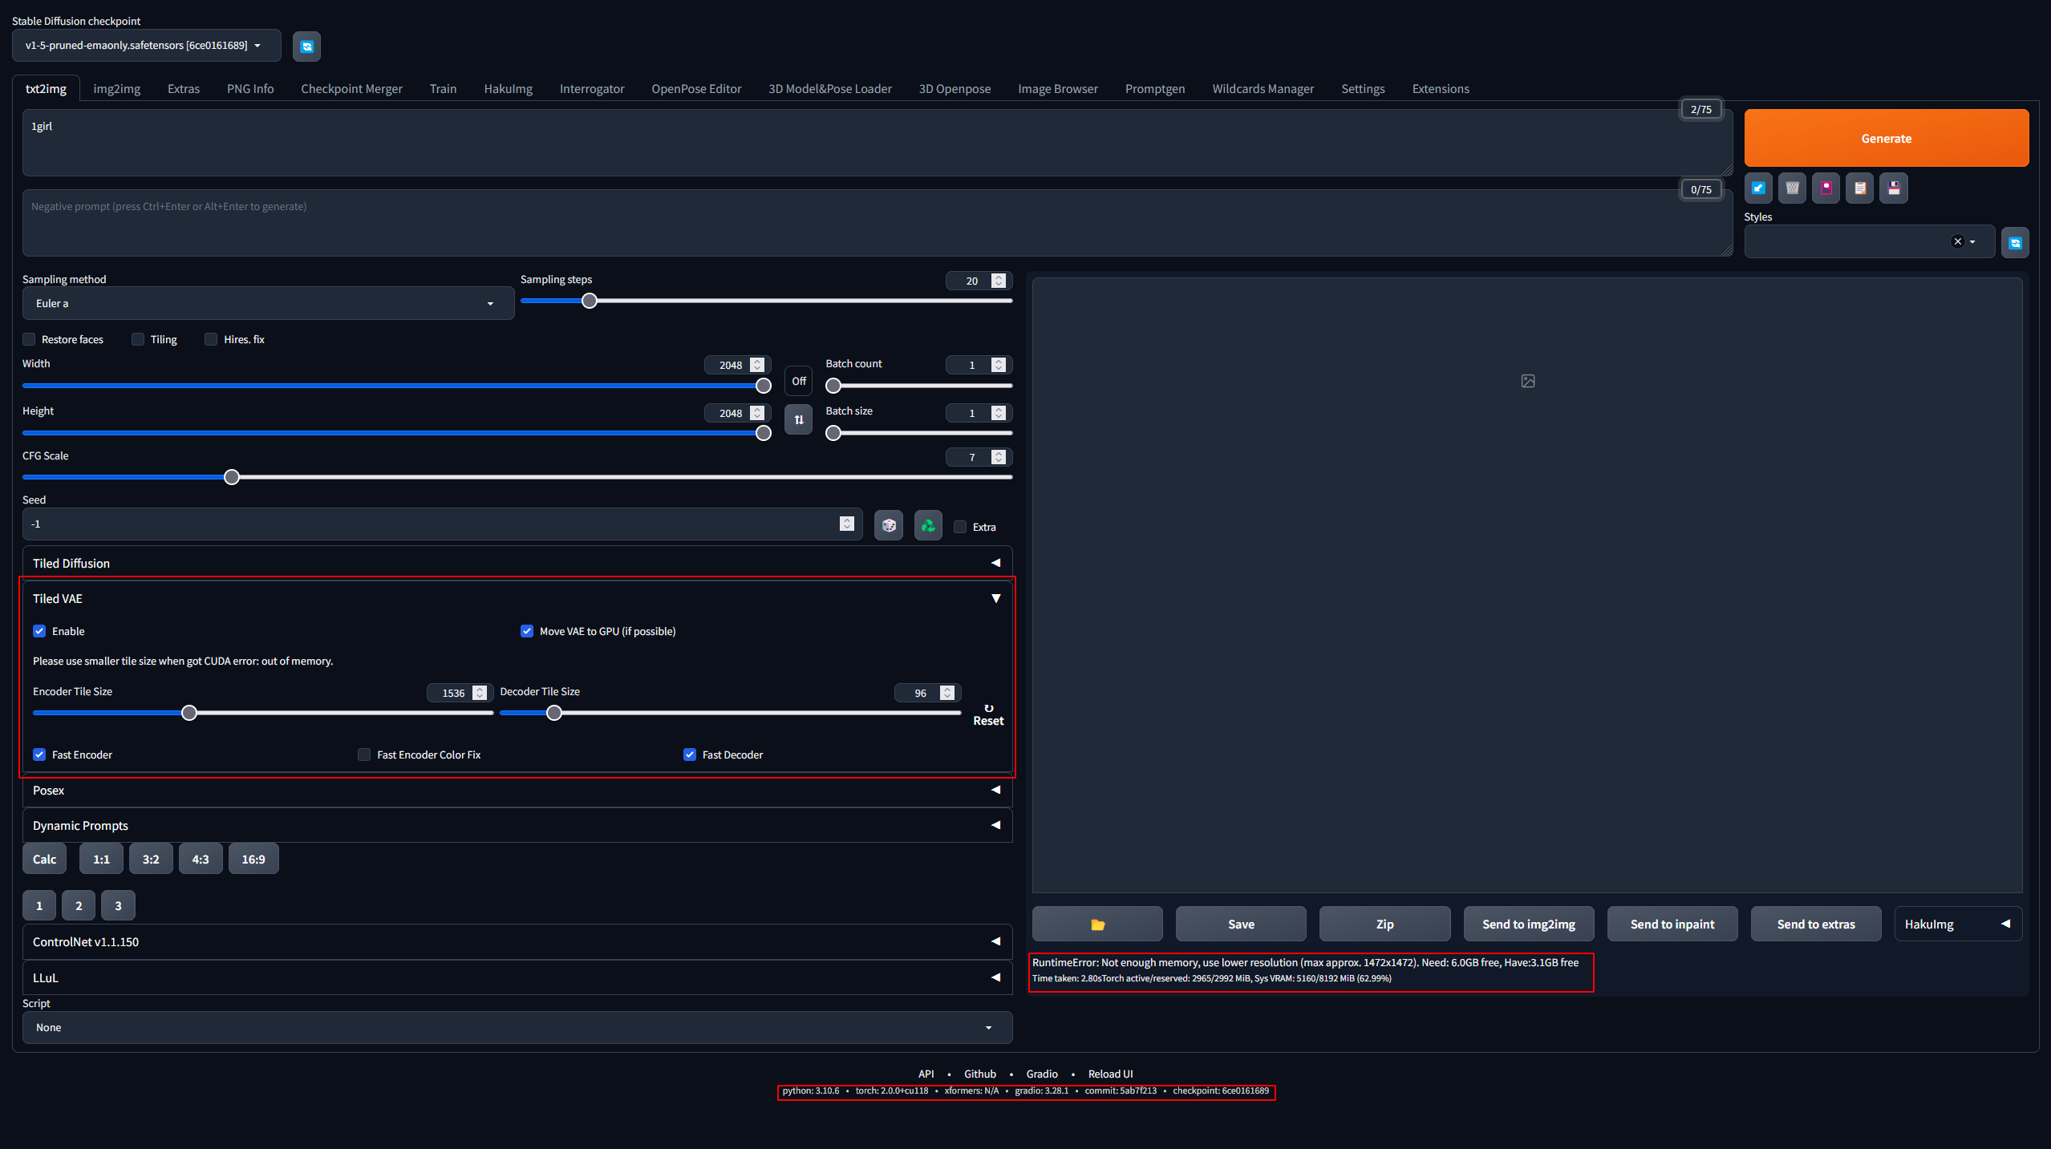Clear the Styles selection with the X
This screenshot has width=2051, height=1149.
pyautogui.click(x=1958, y=241)
